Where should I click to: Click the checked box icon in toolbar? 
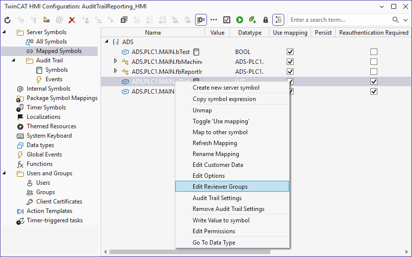(227, 20)
